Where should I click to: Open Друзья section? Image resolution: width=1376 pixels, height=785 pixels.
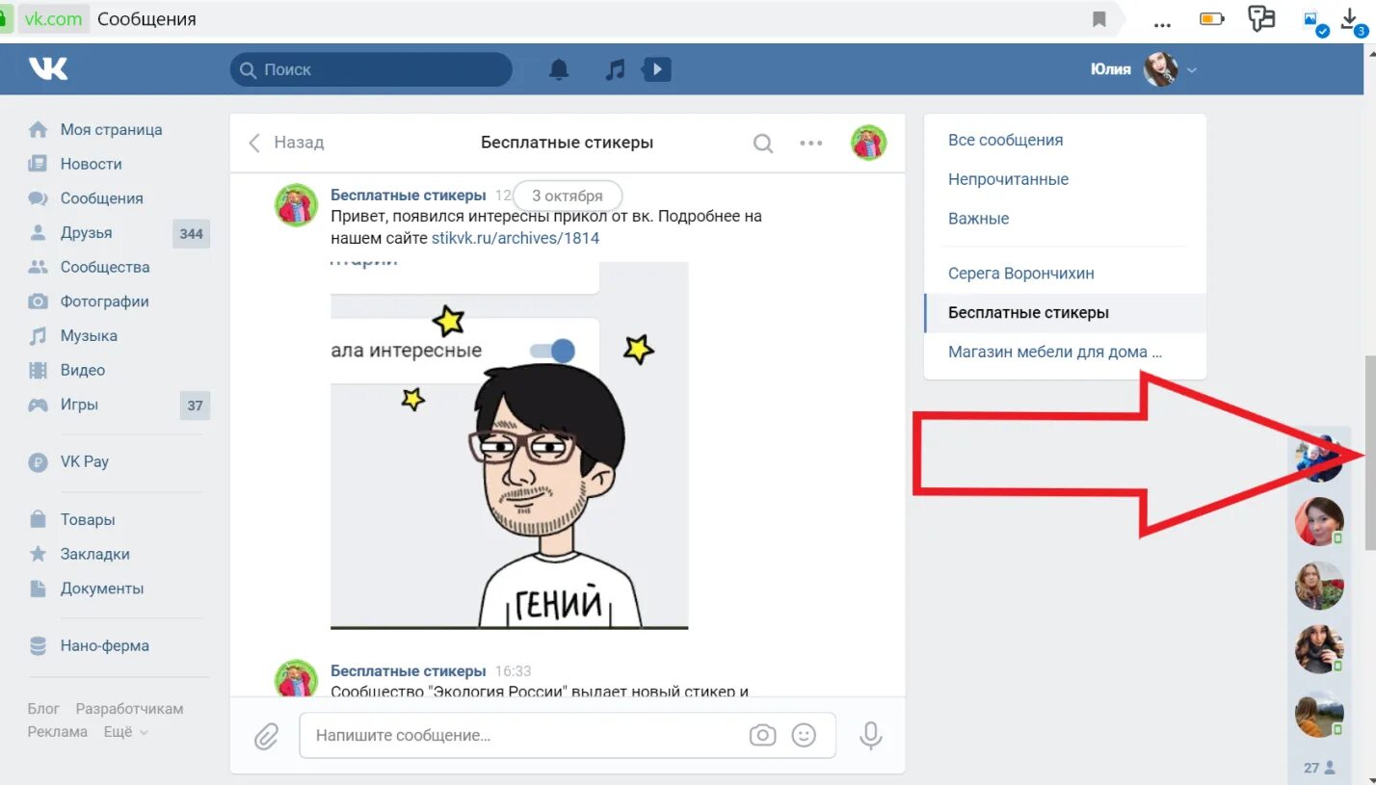86,233
